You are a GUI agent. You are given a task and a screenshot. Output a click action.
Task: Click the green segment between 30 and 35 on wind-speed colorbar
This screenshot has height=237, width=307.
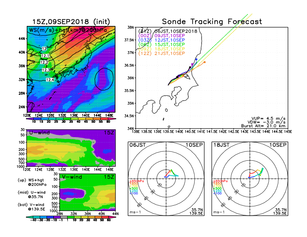click(67, 119)
